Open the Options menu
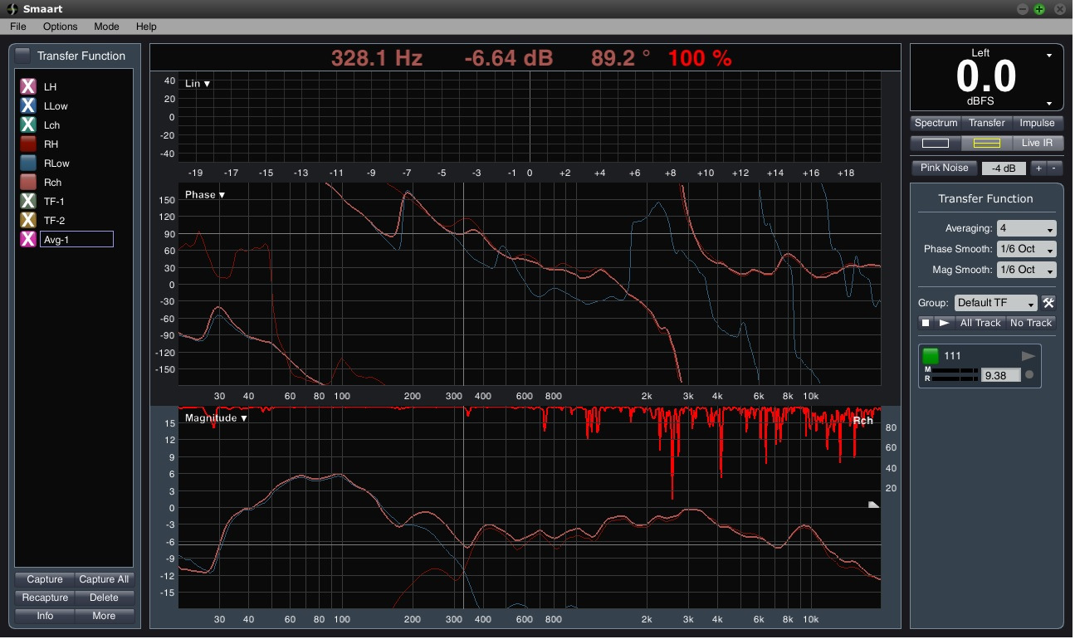1075x644 pixels. point(60,27)
